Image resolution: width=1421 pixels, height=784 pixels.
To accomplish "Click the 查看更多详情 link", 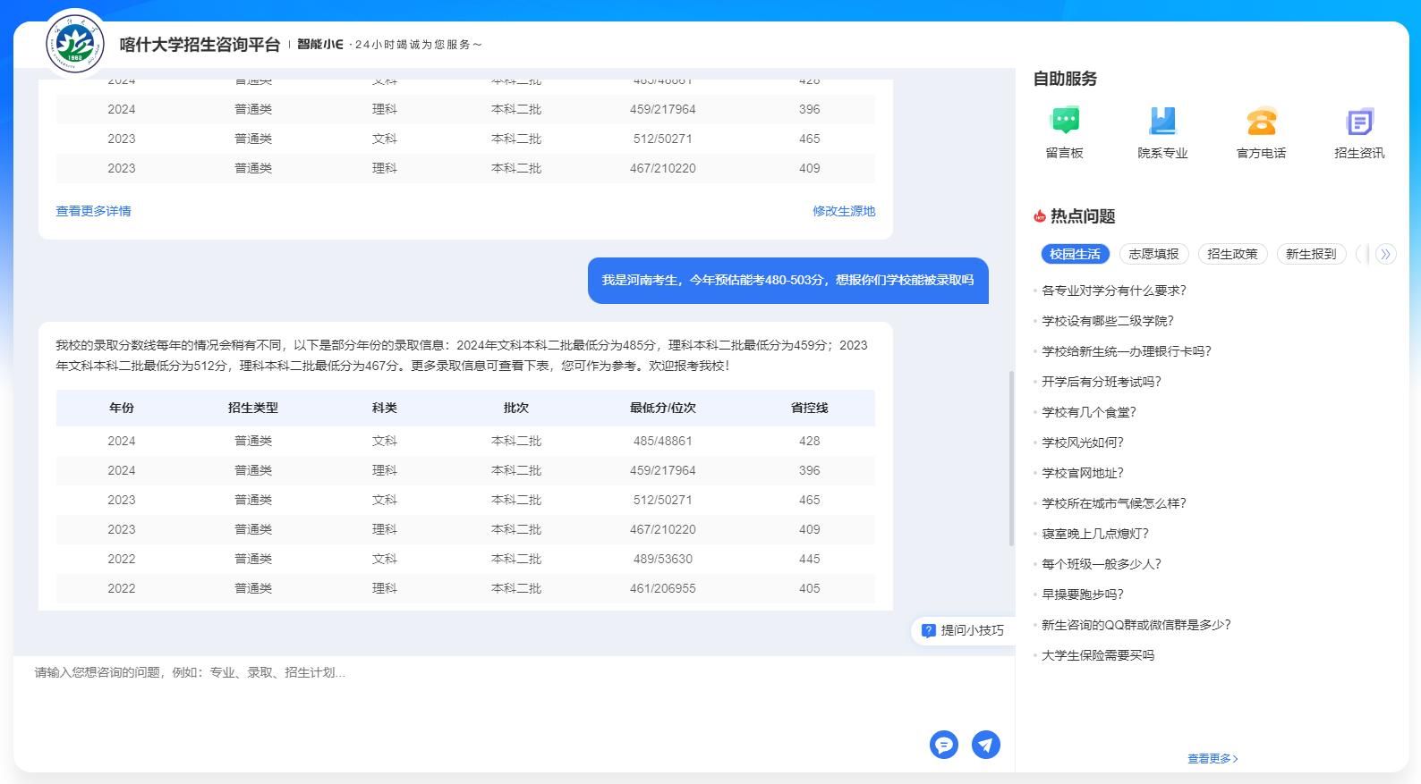I will [93, 211].
